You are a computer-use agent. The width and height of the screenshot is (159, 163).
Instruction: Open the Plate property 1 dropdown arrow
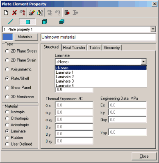pyautogui.click(x=153, y=29)
